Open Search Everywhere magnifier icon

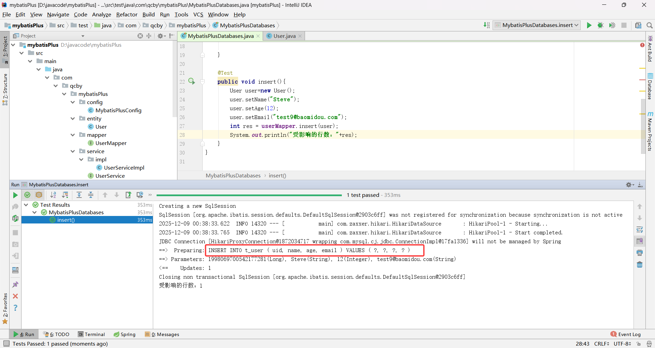click(x=650, y=25)
